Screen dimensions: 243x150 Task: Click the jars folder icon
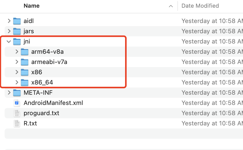click(17, 31)
